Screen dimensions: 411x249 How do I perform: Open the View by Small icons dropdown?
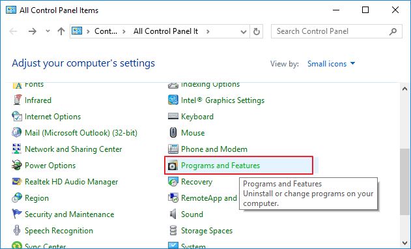pos(331,64)
